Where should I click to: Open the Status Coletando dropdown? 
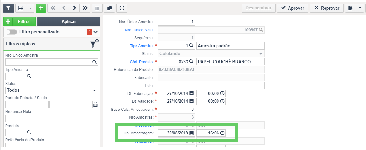pos(211,54)
